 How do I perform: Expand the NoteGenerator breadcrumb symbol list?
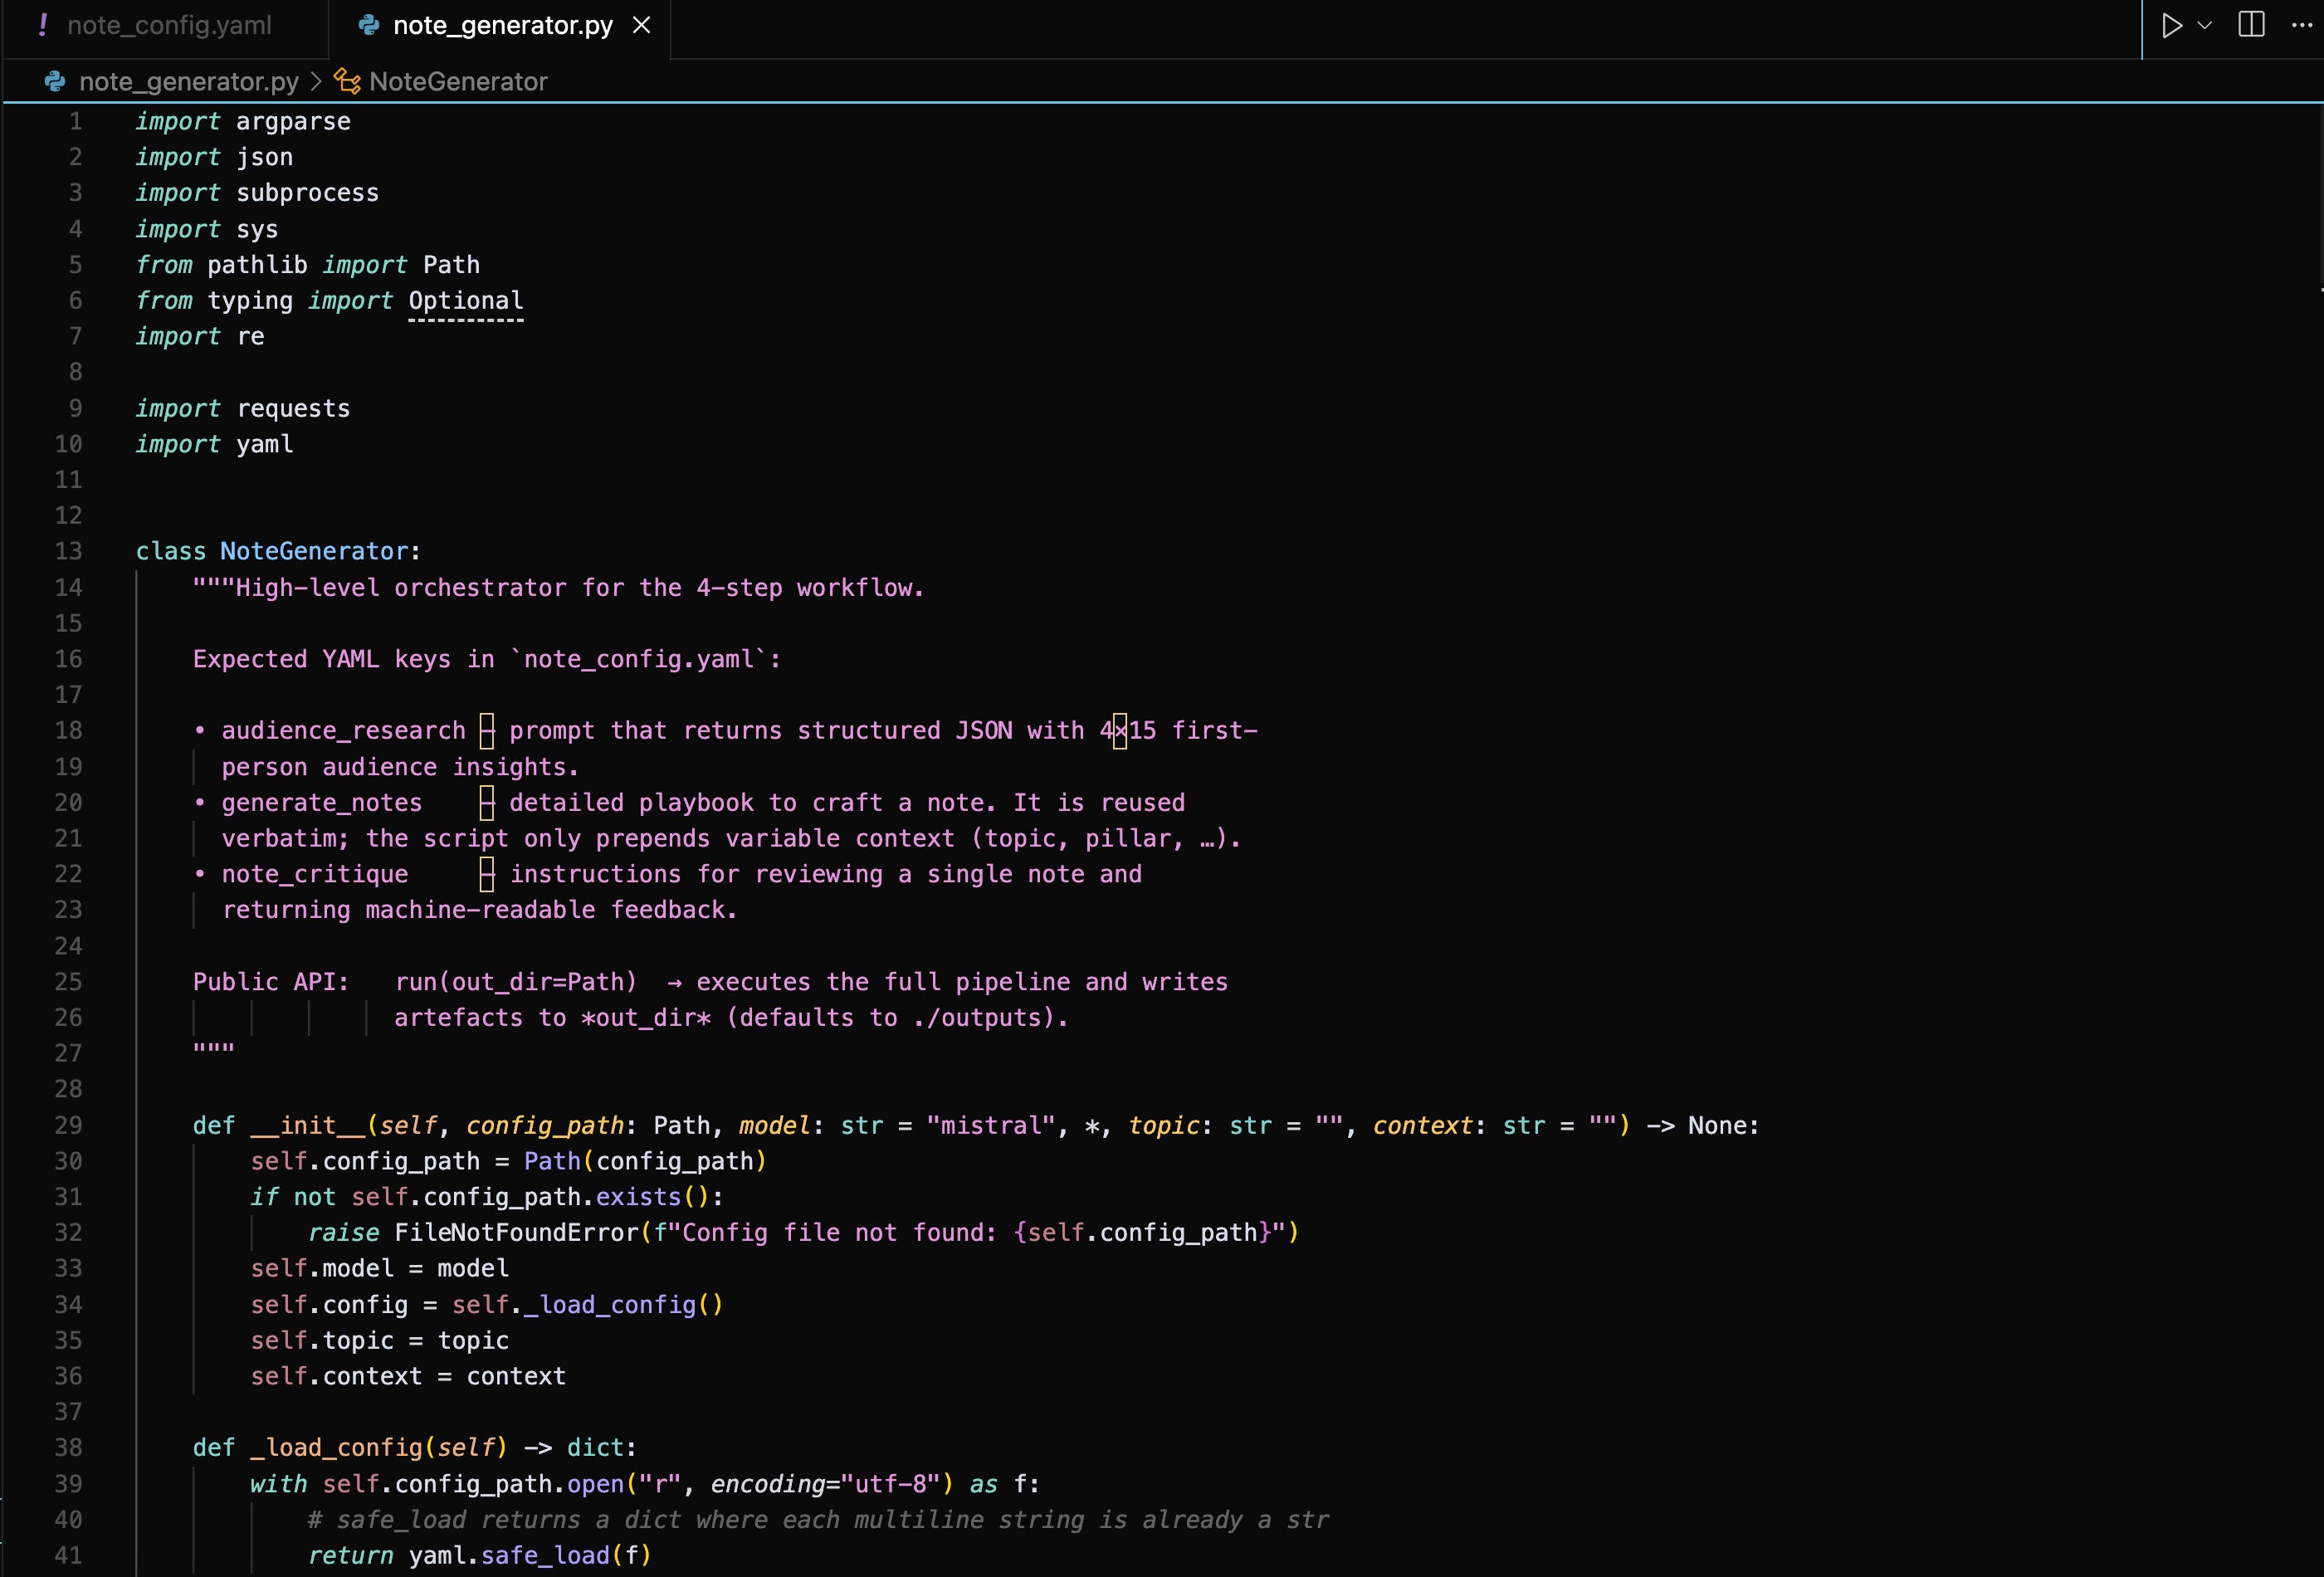pos(458,81)
